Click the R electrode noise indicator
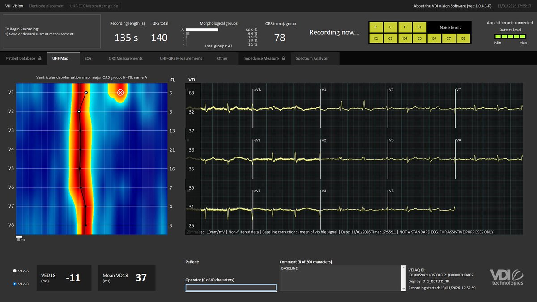Screen dimensions: 537x302 coord(375,27)
